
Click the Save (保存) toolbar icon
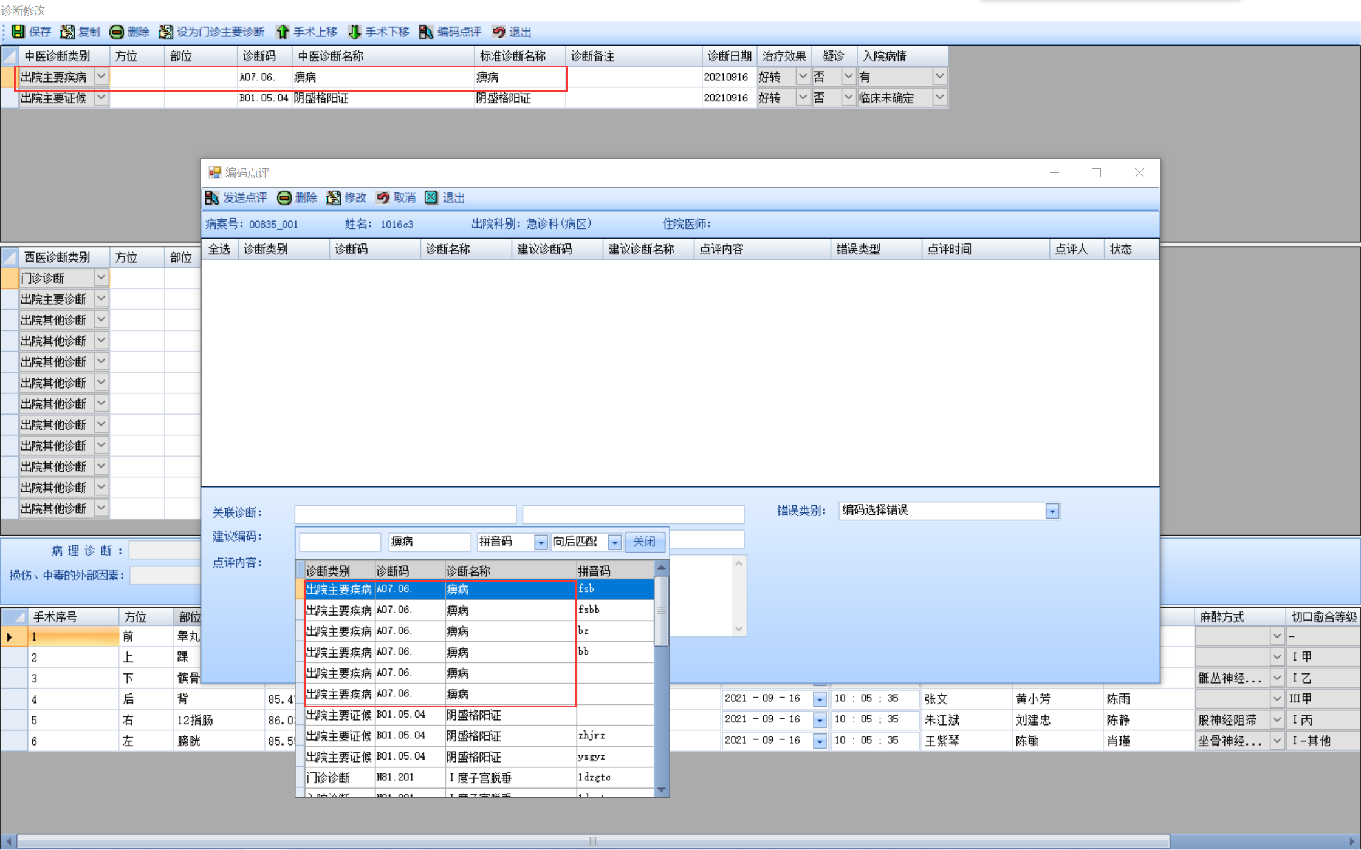[18, 32]
